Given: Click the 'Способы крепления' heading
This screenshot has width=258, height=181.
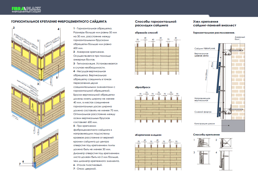Looking at the screenshot, I should click(x=206, y=135).
